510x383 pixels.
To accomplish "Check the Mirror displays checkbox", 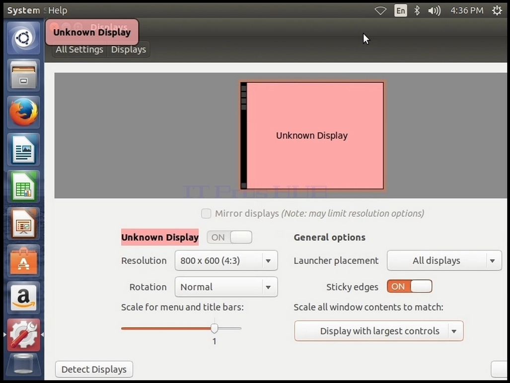I will pyautogui.click(x=206, y=213).
